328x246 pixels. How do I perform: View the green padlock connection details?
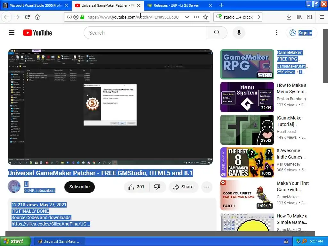point(82,17)
